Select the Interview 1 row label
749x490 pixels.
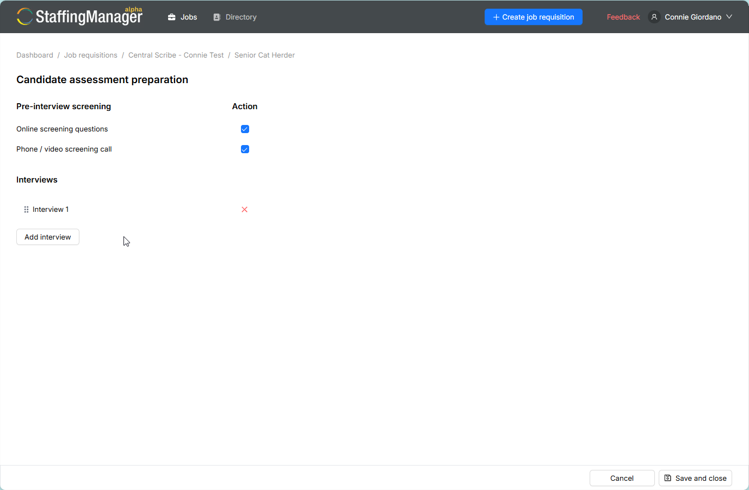tap(51, 209)
